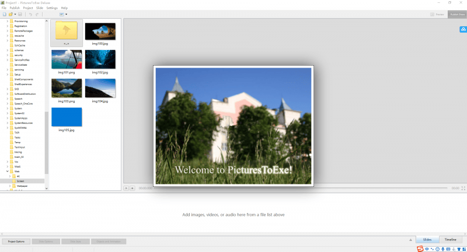The height and width of the screenshot is (252, 467).
Task: Open the Slide menu
Action: coord(40,8)
